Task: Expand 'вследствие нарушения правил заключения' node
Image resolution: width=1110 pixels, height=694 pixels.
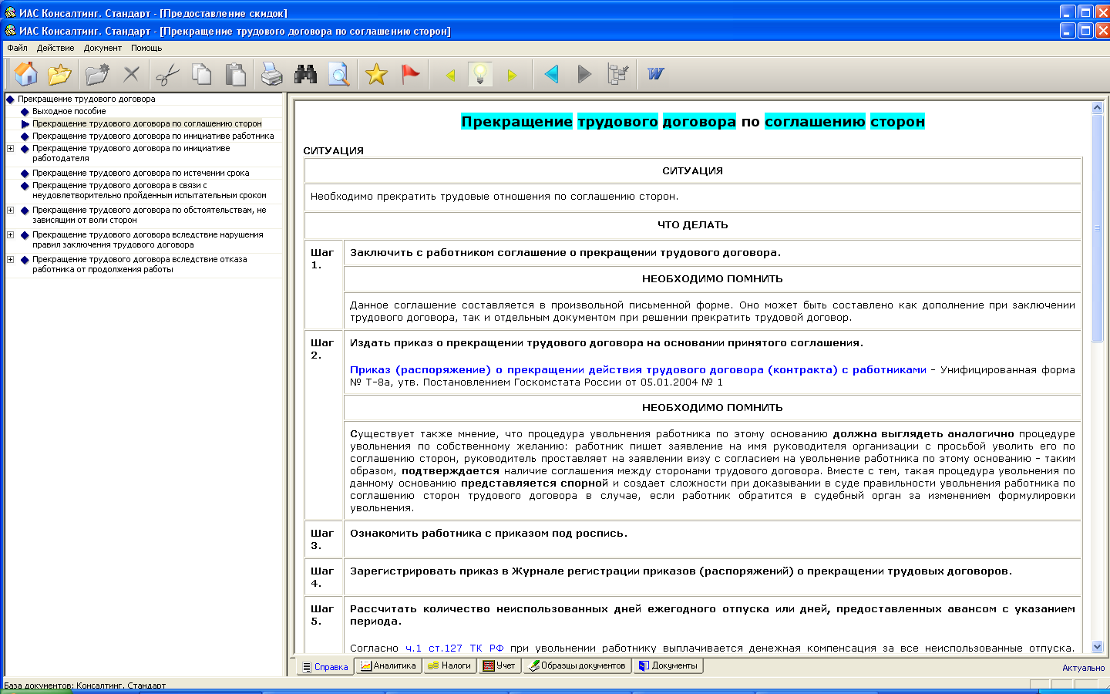Action: point(11,235)
